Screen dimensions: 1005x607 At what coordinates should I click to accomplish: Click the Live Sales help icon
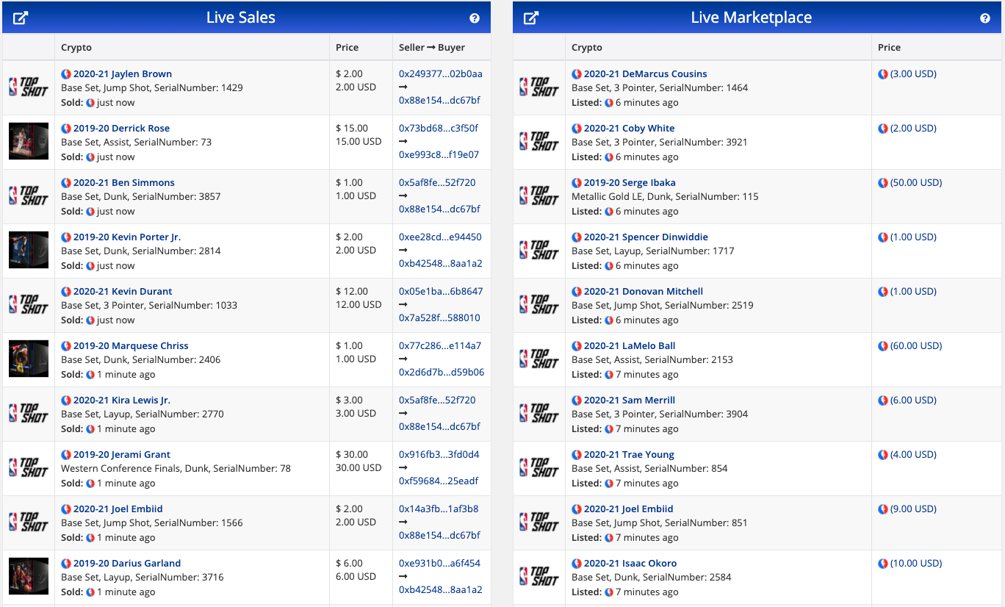click(475, 18)
